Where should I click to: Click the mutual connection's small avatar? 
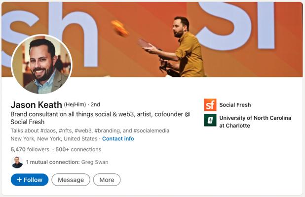click(17, 162)
